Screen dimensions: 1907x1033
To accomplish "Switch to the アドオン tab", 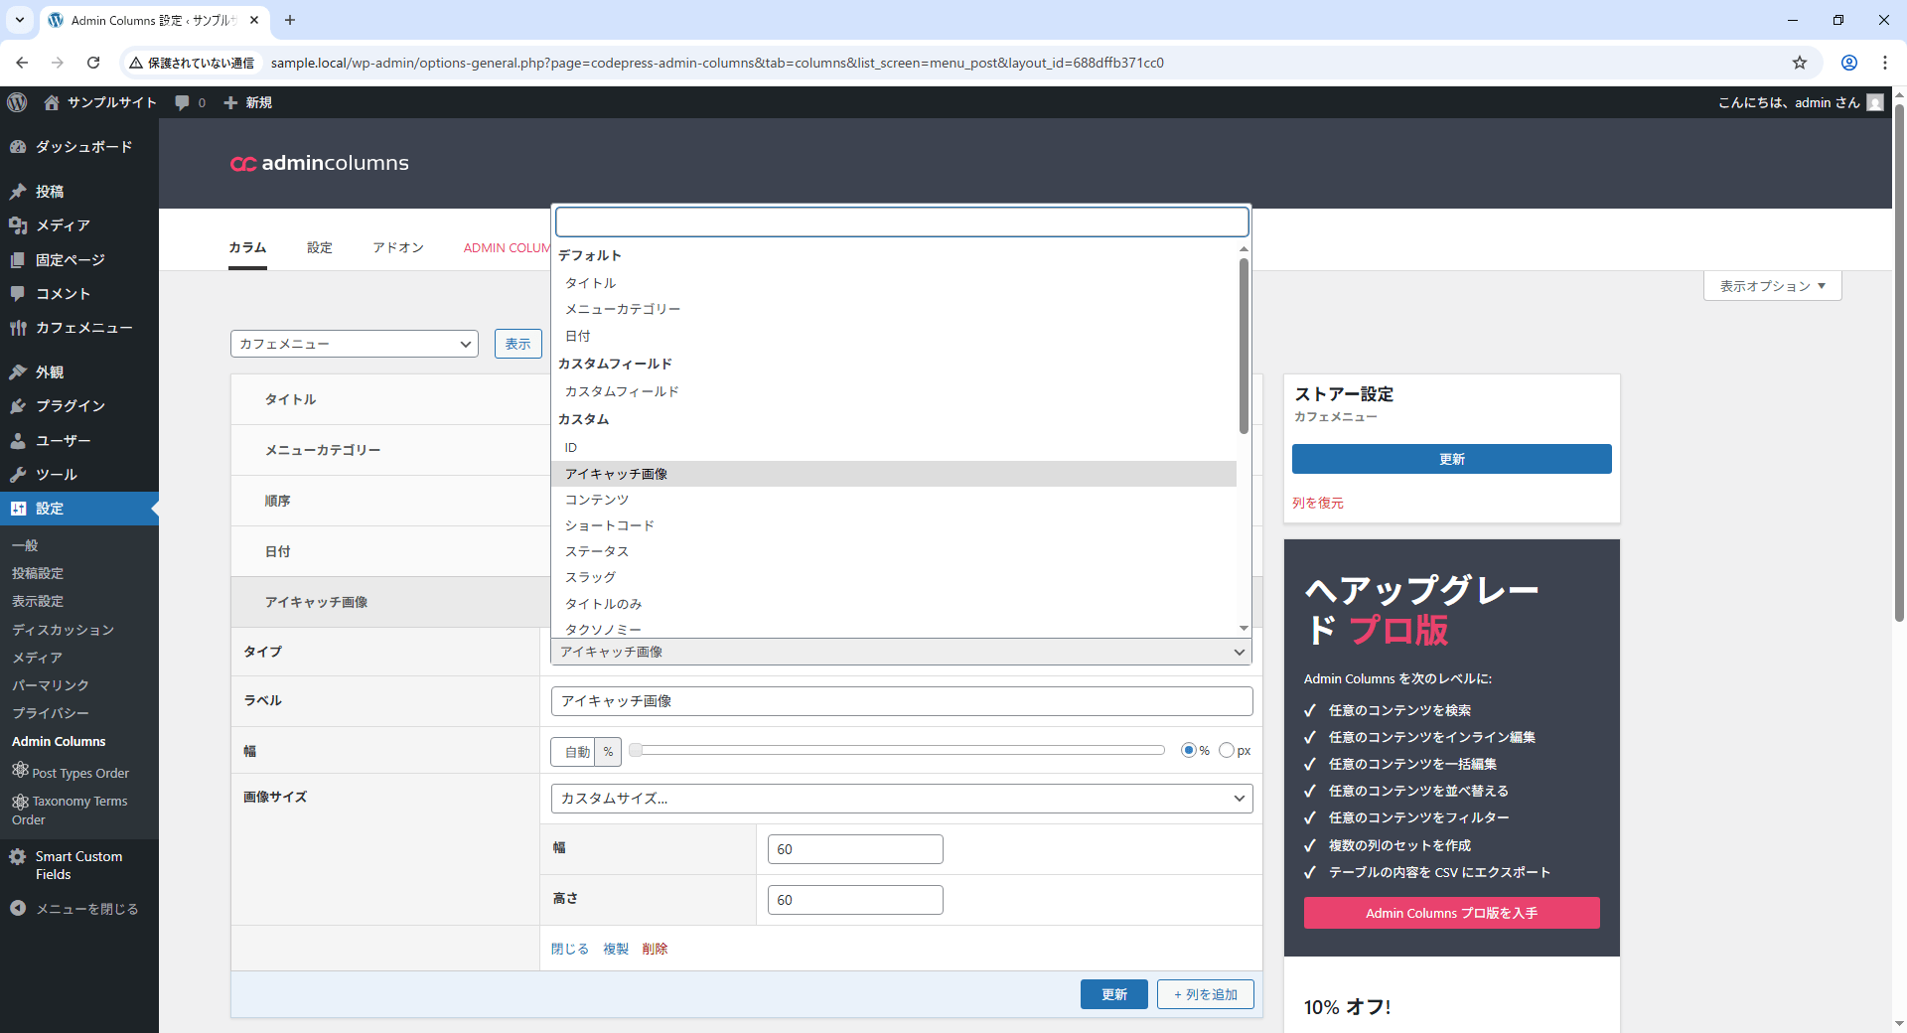I will (398, 247).
